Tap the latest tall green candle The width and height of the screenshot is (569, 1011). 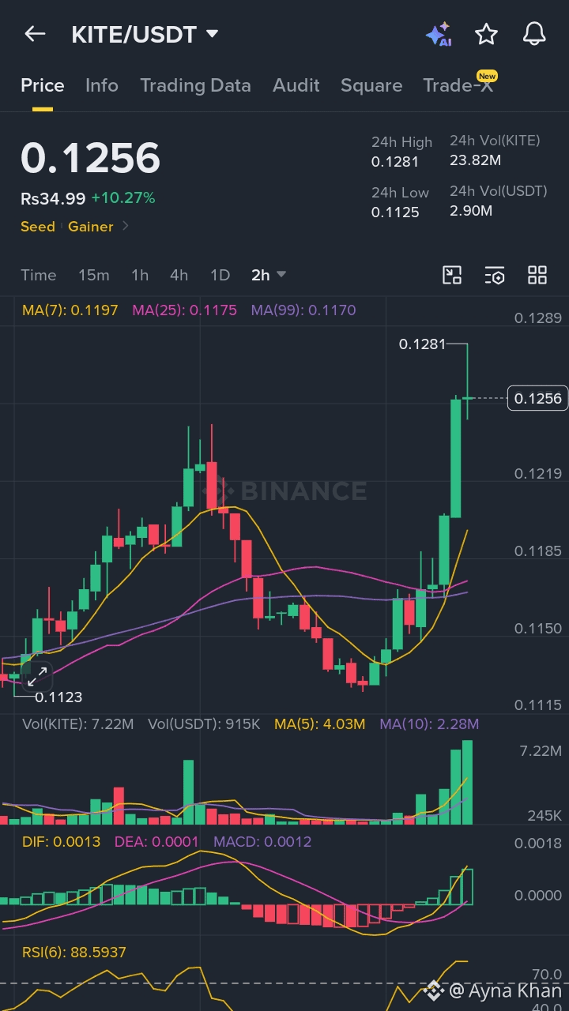pyautogui.click(x=456, y=458)
